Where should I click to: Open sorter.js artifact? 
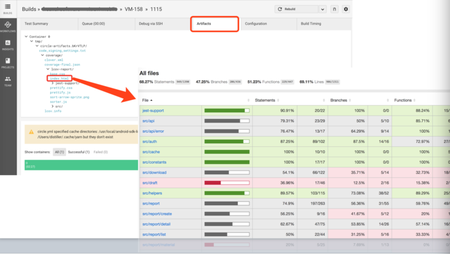59,102
